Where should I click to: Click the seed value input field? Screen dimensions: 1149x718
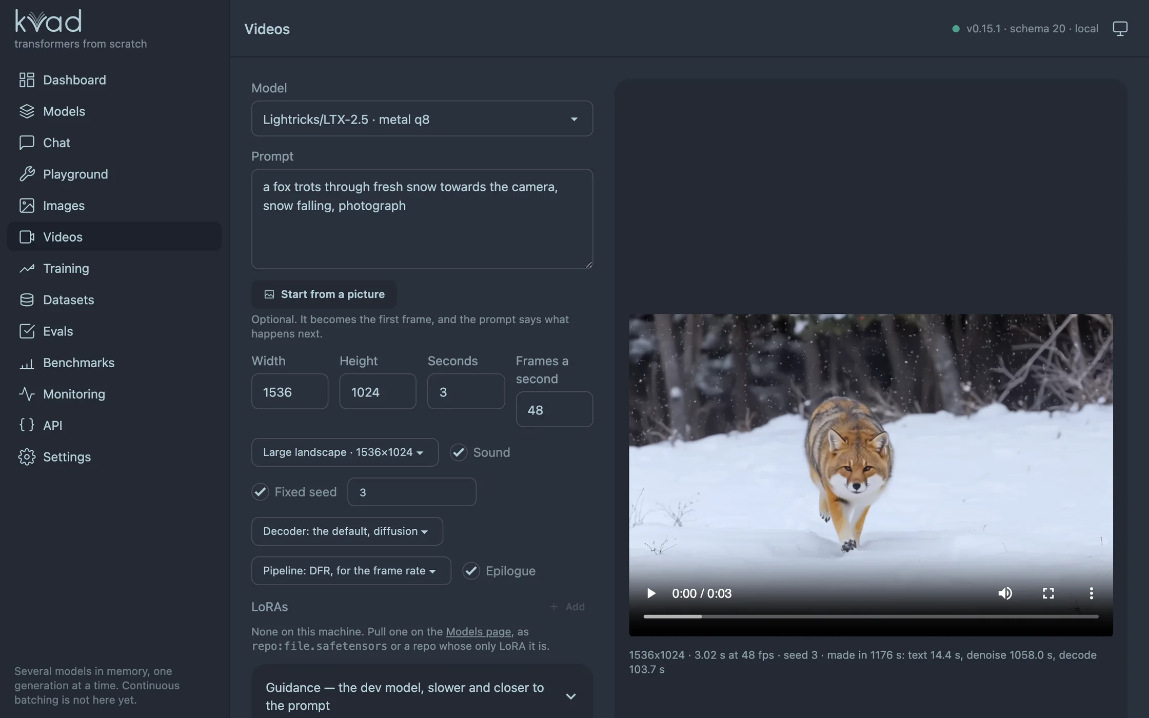pos(411,492)
